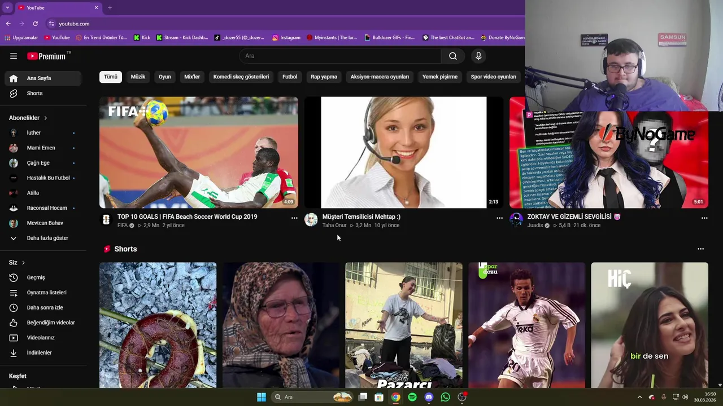This screenshot has height=406, width=723.
Task: Open Mevtcan Bahav channel
Action: coord(43,223)
